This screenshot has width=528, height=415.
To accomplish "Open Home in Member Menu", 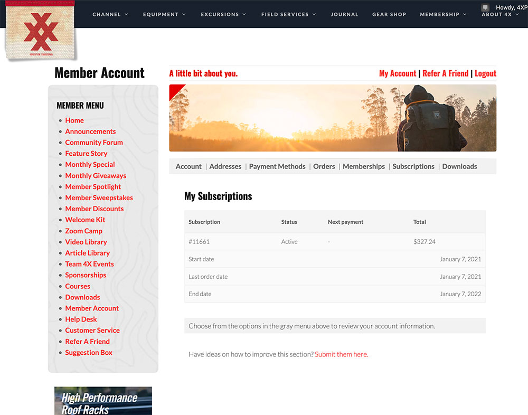I will 74,120.
